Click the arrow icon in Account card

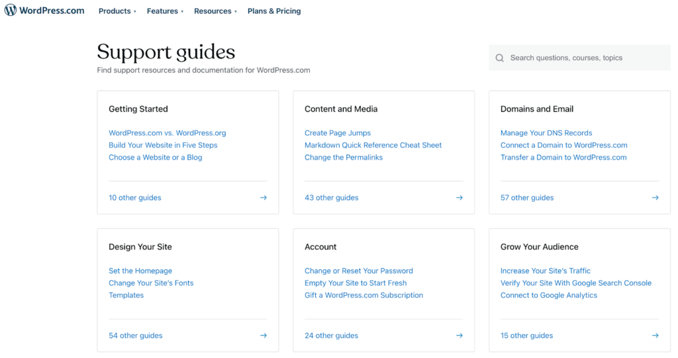tap(460, 336)
